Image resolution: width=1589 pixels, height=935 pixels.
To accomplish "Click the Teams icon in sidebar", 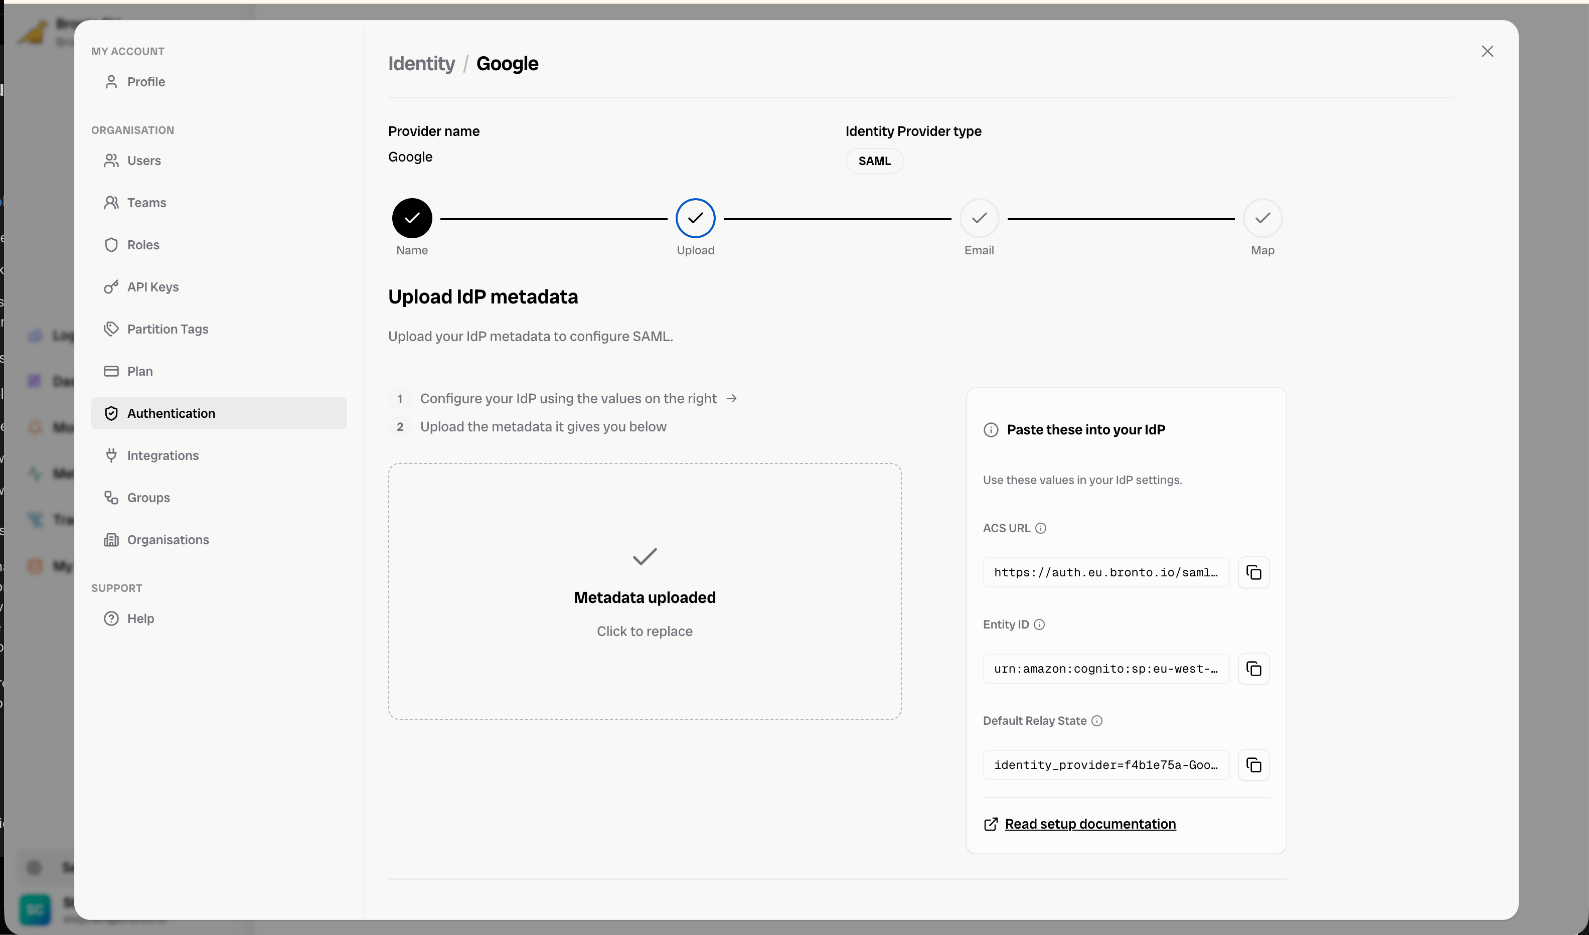I will click(x=111, y=203).
